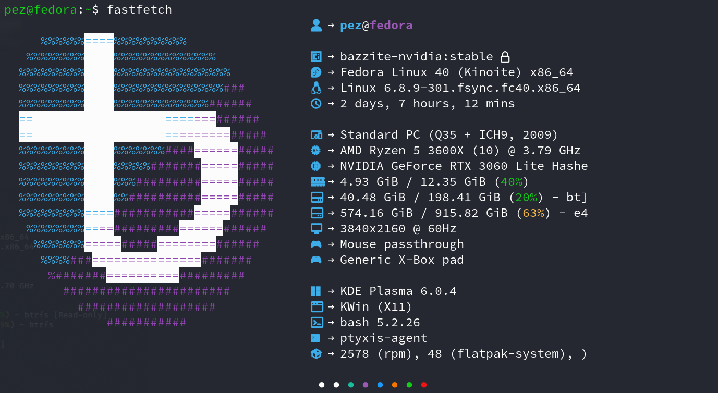Click the GPU chip icon beside NVIDIA GeForce
Screen dimensions: 718x393
click(316, 166)
